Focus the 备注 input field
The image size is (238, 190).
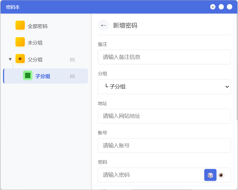(164, 57)
